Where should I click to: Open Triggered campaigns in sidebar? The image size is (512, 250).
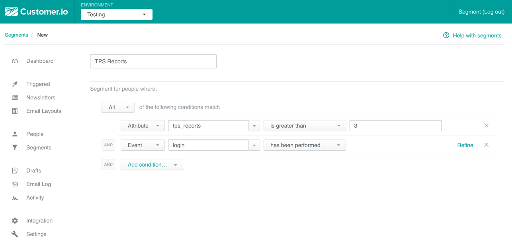pos(38,84)
